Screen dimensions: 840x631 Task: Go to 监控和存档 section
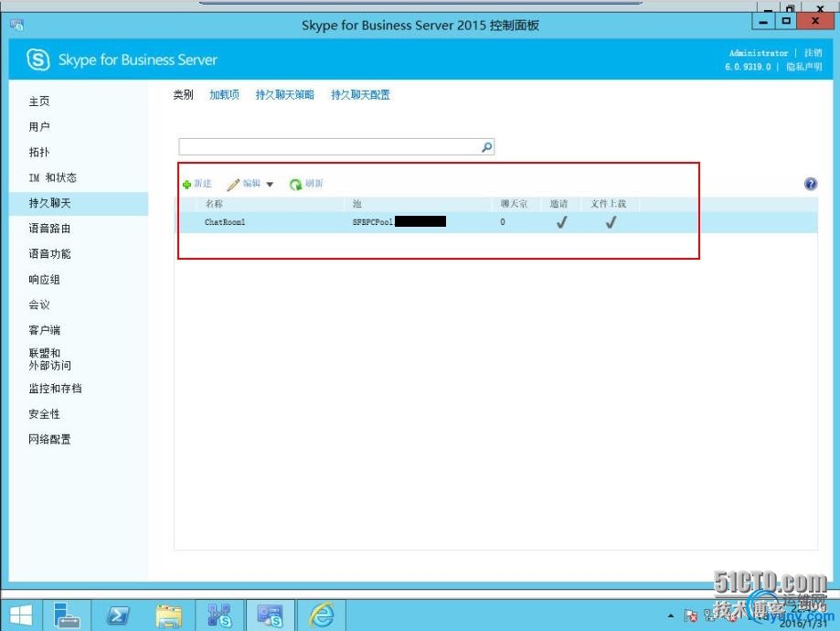(55, 389)
